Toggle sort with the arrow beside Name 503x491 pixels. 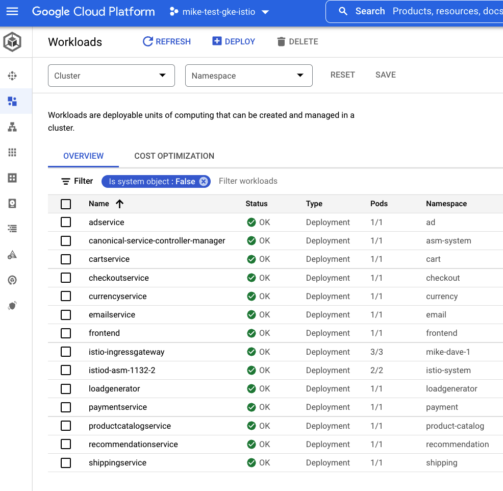(x=120, y=204)
